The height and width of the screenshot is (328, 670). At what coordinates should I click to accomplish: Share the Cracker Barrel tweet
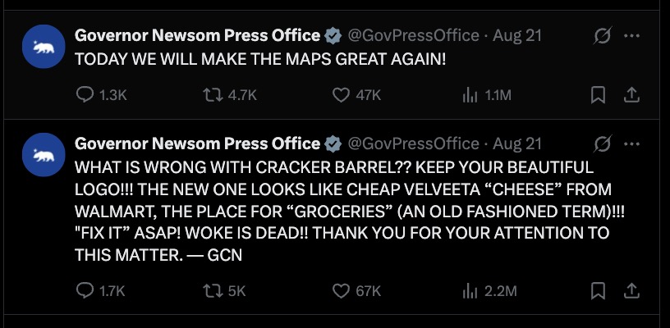pyautogui.click(x=631, y=291)
